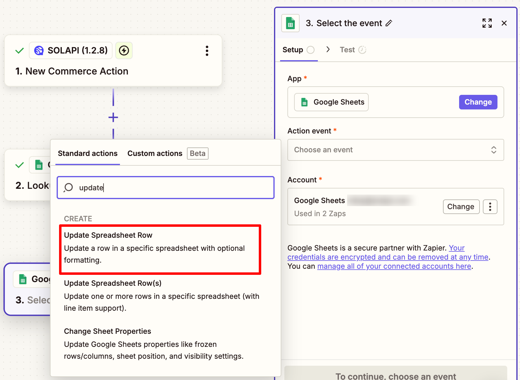Image resolution: width=520 pixels, height=380 pixels.
Task: Select the Standard actions tab
Action: [88, 154]
